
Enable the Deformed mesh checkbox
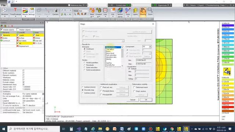click(x=134, y=87)
